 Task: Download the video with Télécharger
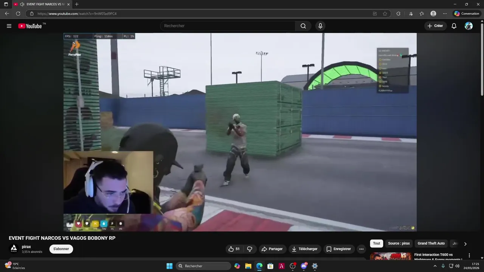click(x=305, y=249)
